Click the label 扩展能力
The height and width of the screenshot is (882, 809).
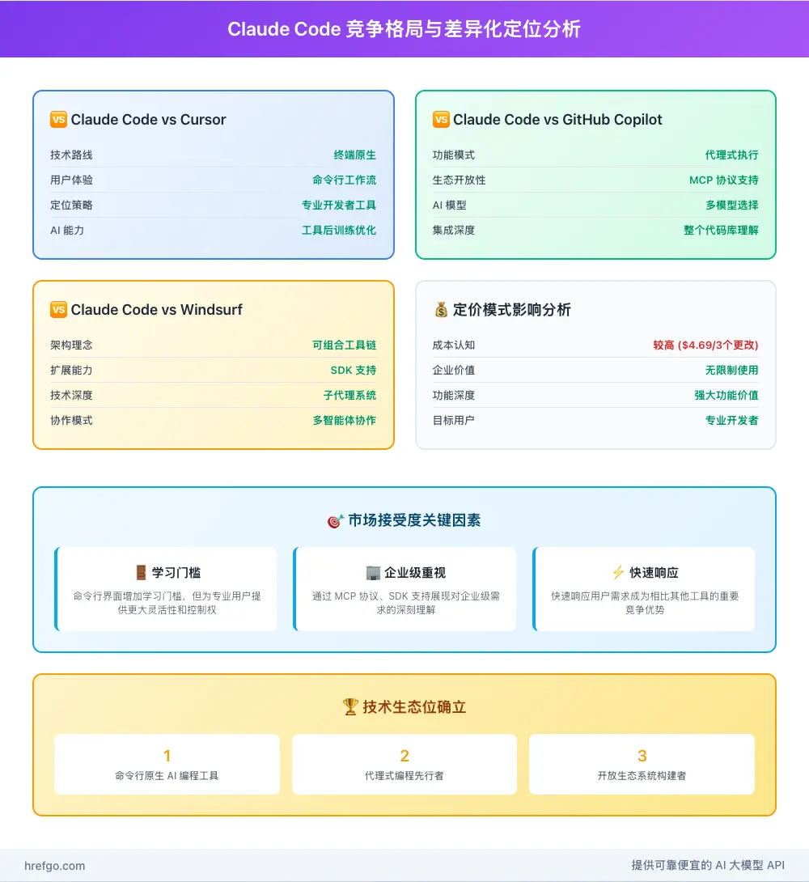coord(71,370)
